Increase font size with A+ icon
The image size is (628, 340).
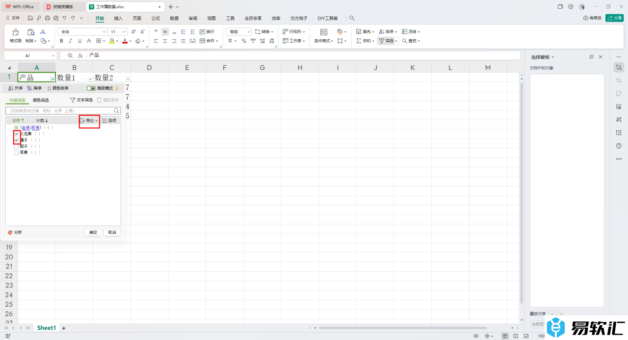(133, 31)
